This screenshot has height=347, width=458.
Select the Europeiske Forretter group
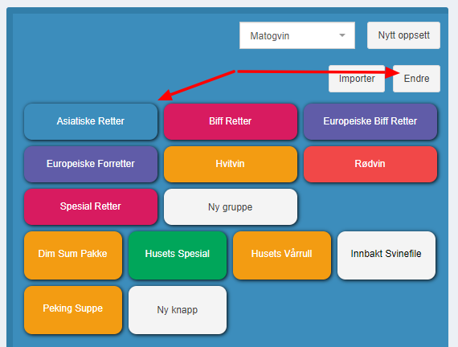pyautogui.click(x=91, y=164)
